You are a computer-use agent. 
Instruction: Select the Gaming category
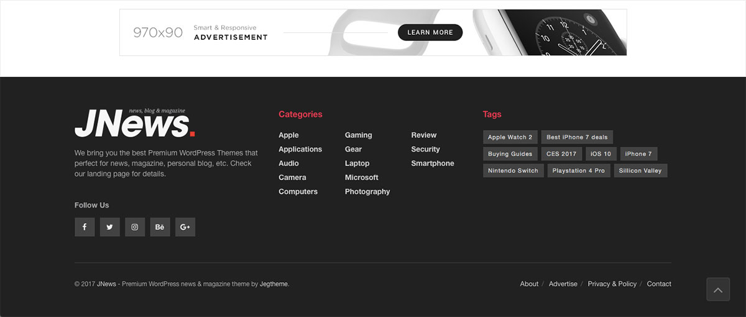click(x=358, y=135)
